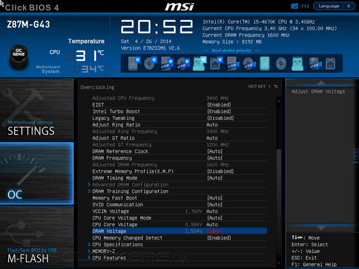
Task: Expand Advanced DRAM Configuration submenu
Action: [130, 184]
